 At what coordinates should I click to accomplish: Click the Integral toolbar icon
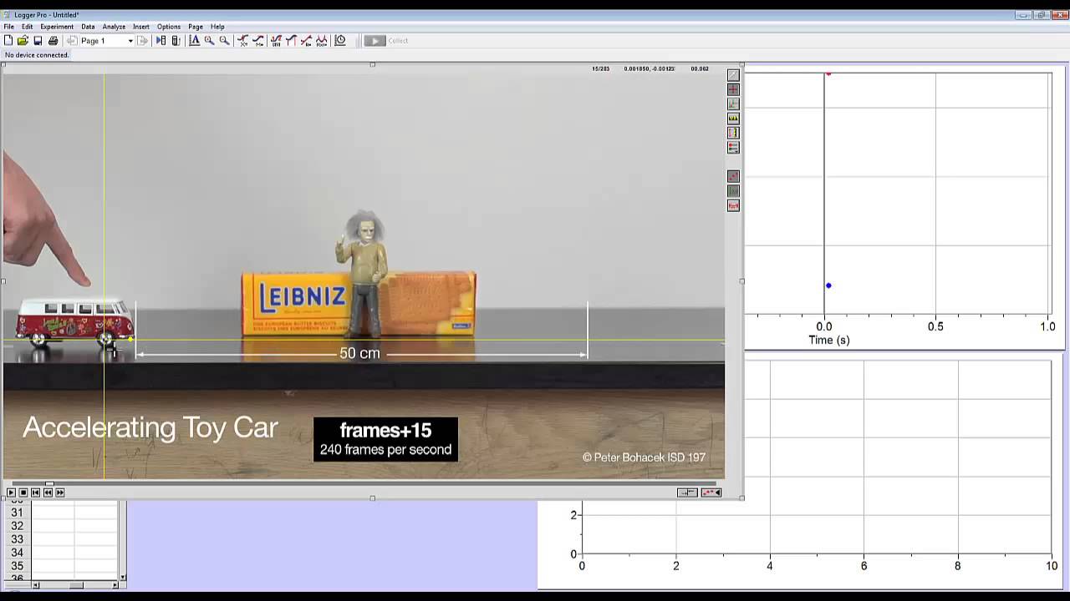tap(291, 40)
